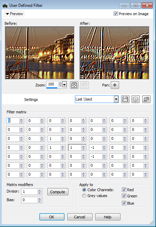Uncheck the Blue channel checkbox
Screen dimensions: 156x227
(x=124, y=203)
